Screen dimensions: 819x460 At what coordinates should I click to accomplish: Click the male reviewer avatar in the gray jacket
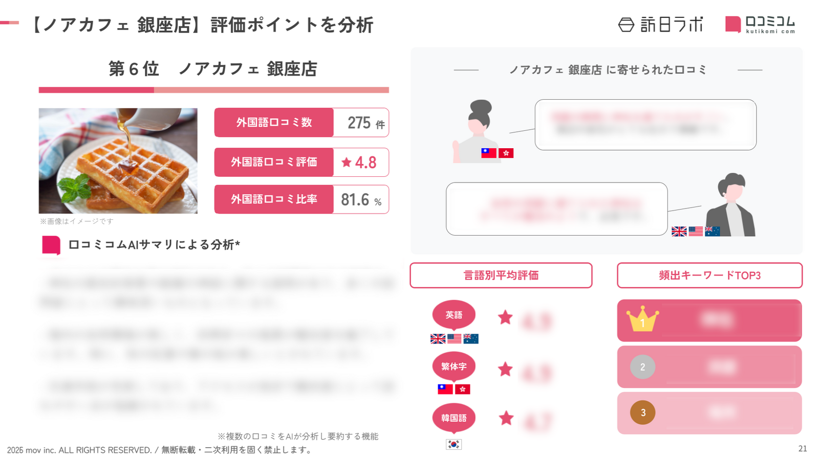732,204
